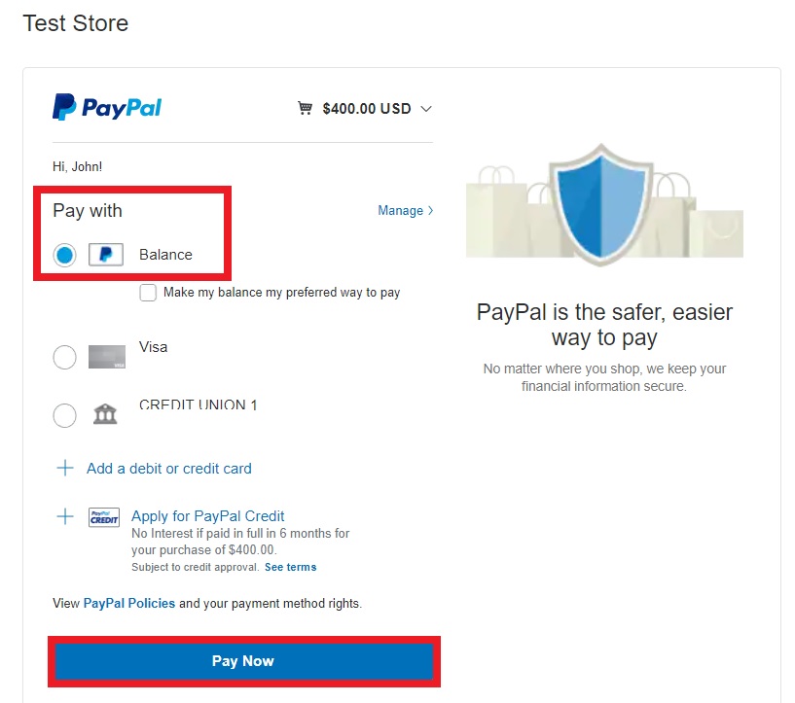Click PayPal is the safer, easier way heading
This screenshot has width=795, height=703.
tap(604, 325)
